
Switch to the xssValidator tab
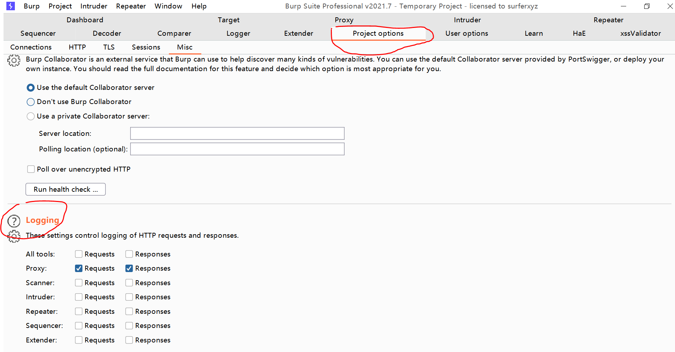640,33
